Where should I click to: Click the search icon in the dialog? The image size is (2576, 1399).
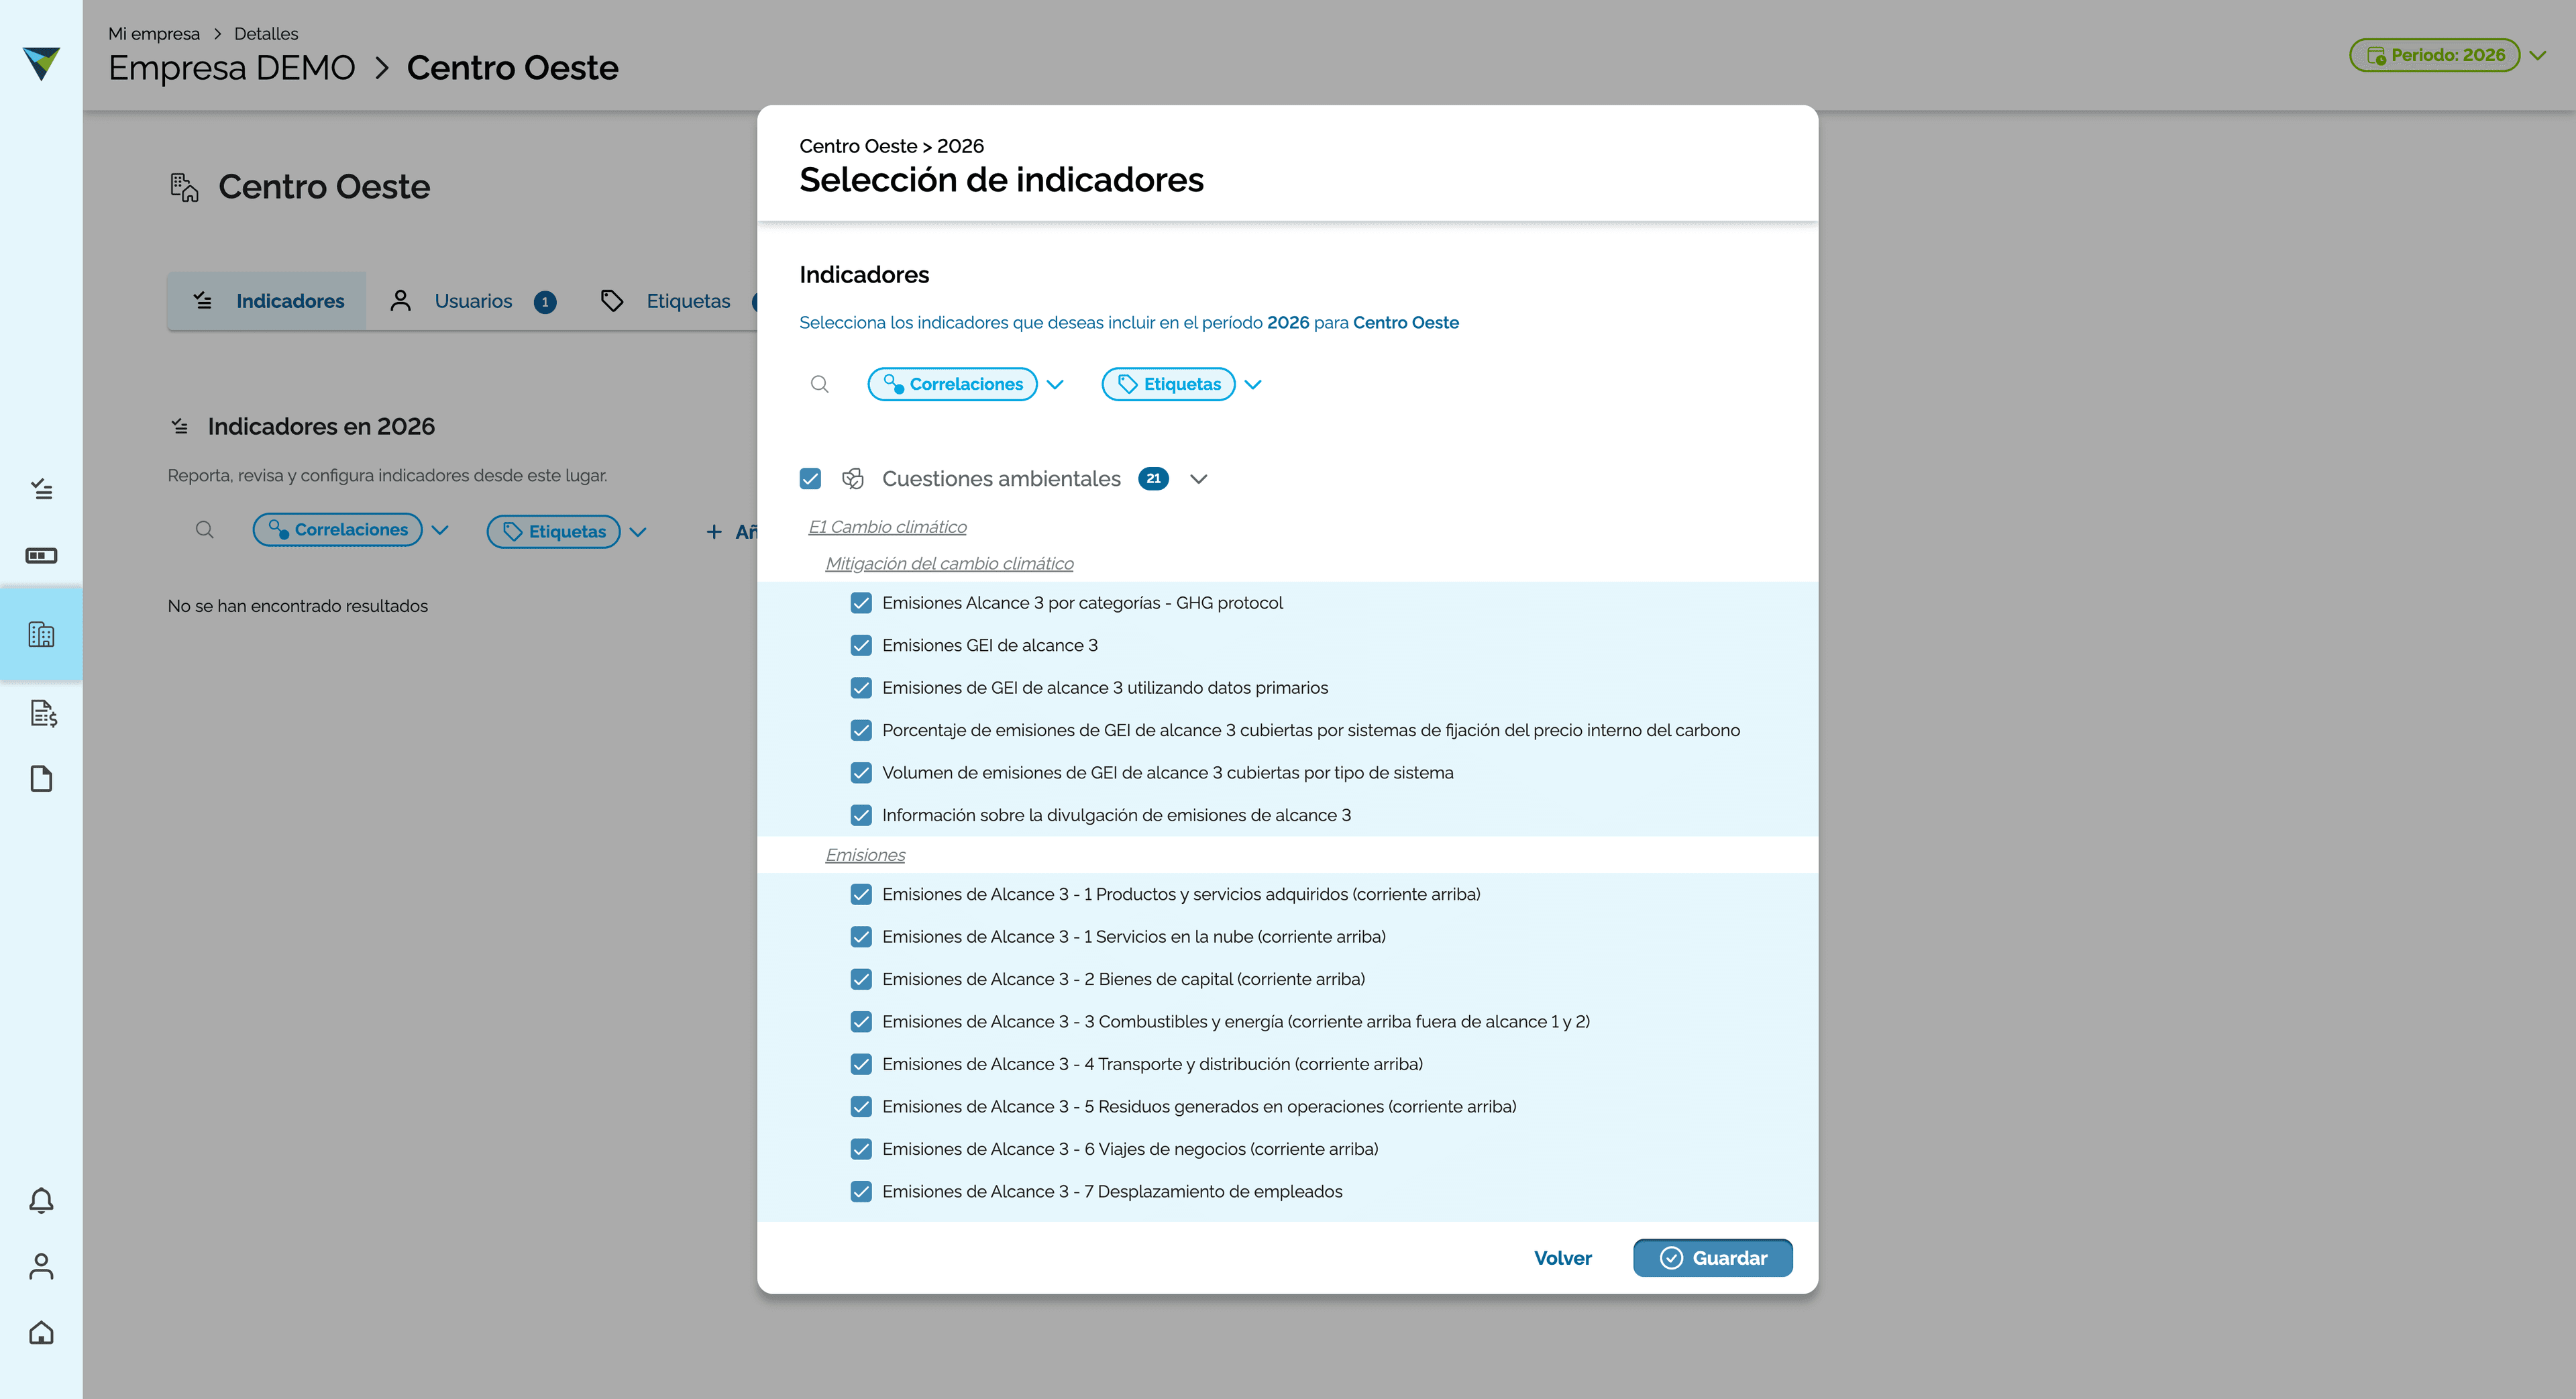(820, 384)
